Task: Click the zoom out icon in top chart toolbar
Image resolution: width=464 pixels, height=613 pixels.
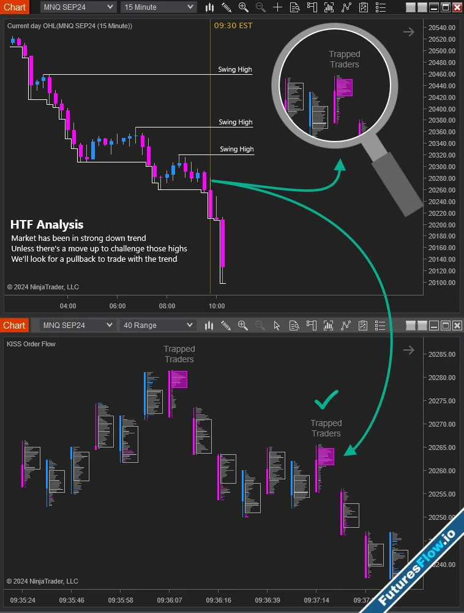Action: coord(261,7)
